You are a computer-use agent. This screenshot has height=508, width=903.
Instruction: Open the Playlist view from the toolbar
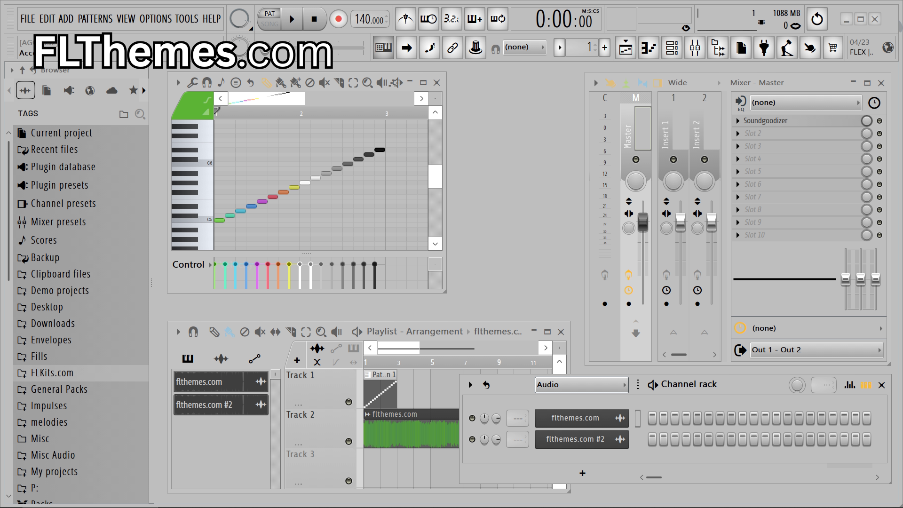pos(626,48)
